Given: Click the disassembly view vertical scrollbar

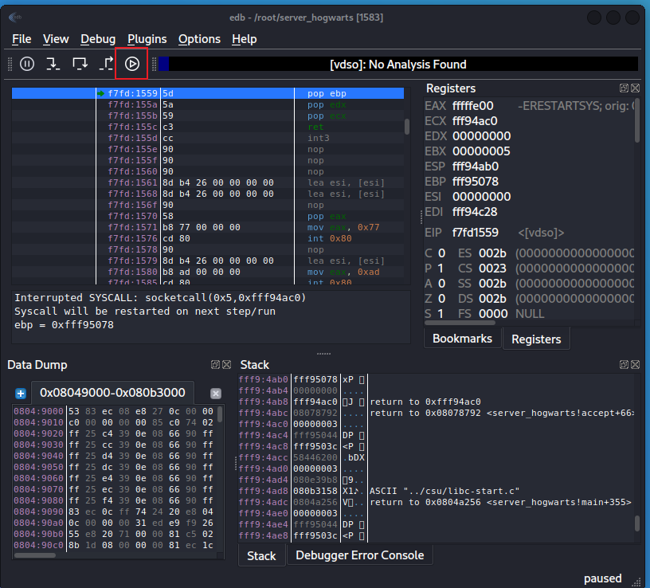Looking at the screenshot, I should [407, 127].
